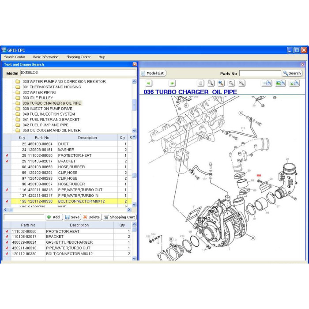
Task: Click the Model List button
Action: coord(153,73)
